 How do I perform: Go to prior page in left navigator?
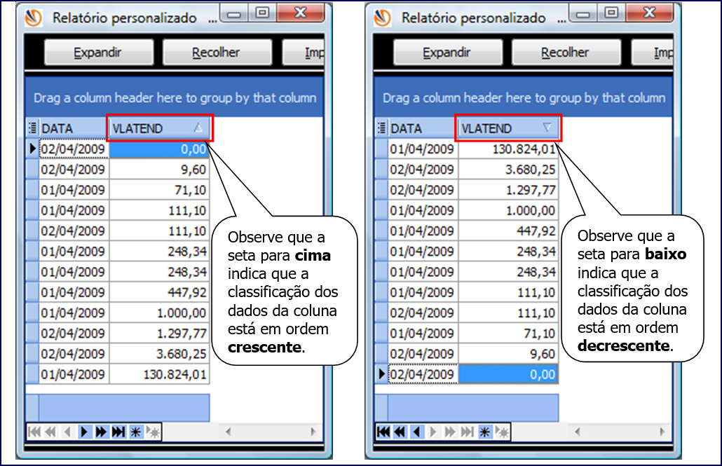[50, 432]
